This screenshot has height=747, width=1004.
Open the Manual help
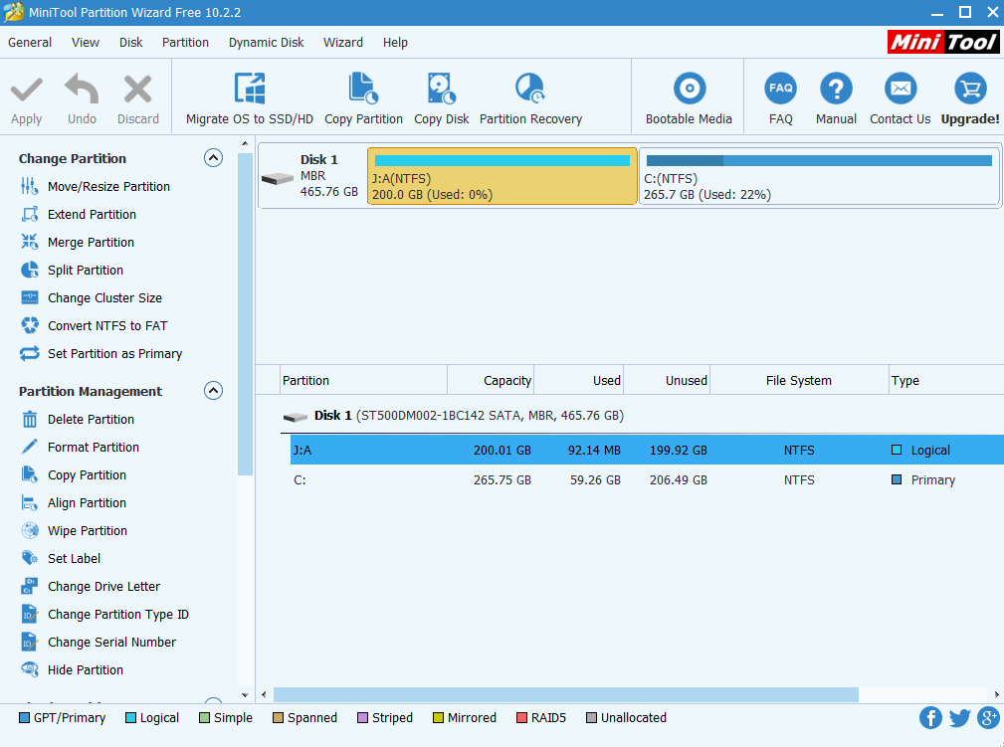click(x=836, y=99)
